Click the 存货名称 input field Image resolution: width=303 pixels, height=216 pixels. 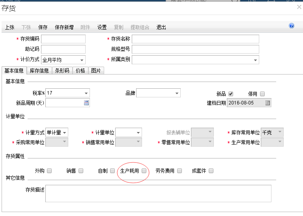(x=195, y=39)
